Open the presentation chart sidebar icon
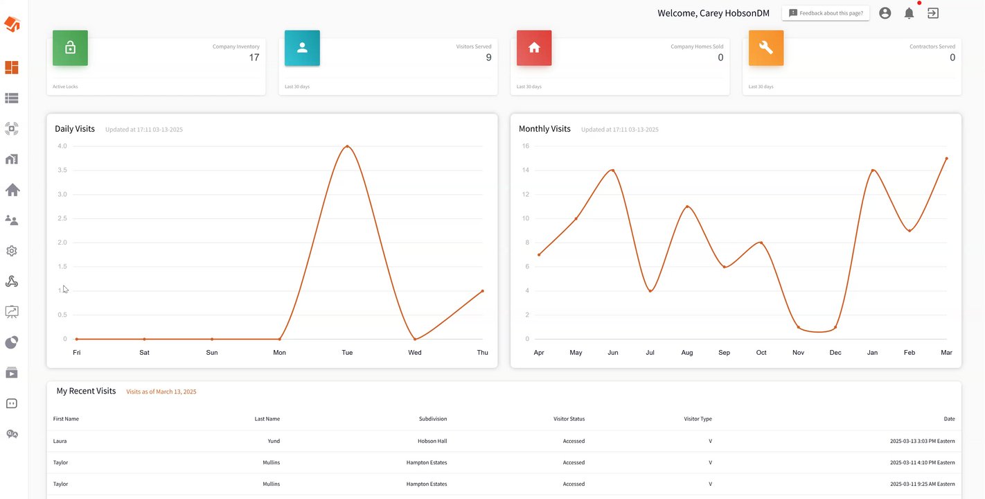The width and height of the screenshot is (985, 499). tap(12, 312)
